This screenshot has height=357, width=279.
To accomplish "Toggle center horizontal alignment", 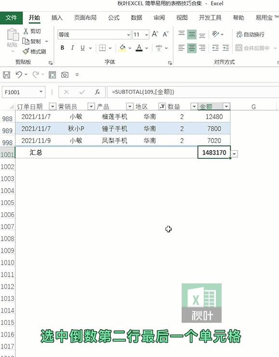I will click(192, 48).
